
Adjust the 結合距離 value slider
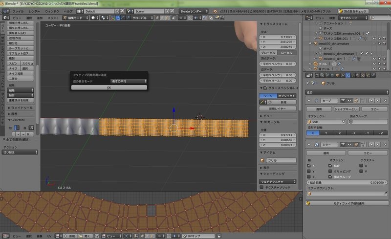pyautogui.click(x=347, y=182)
